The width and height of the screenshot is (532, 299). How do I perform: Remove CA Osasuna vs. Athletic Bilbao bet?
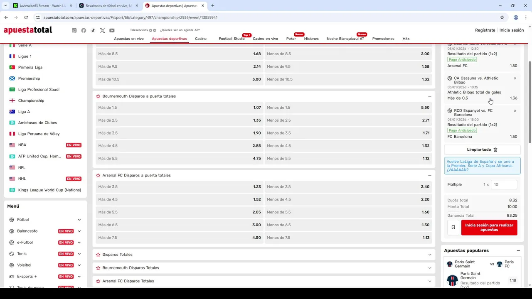[x=515, y=78]
